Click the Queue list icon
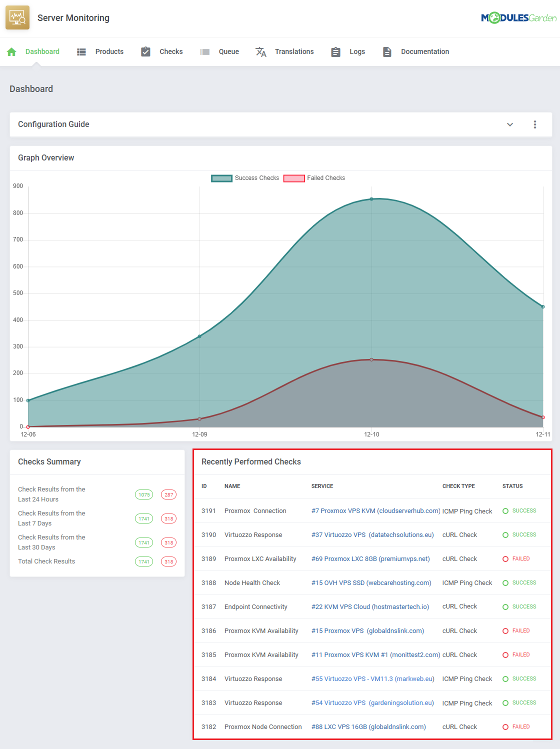This screenshot has height=749, width=560. 204,51
